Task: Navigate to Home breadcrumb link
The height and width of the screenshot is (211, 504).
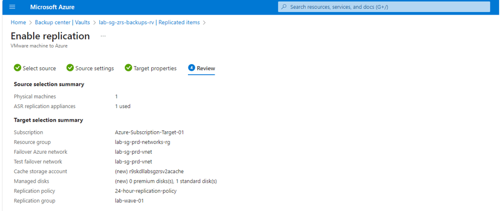Action: click(x=18, y=23)
